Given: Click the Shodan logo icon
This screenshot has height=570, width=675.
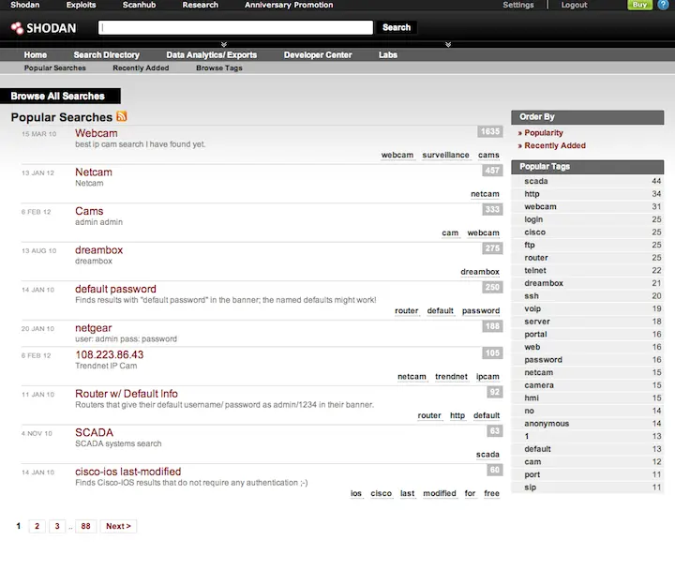Looking at the screenshot, I should pos(17,28).
